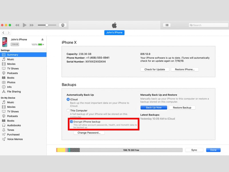Image resolution: width=229 pixels, height=172 pixels.
Task: Click Restore Backup button
Action: (x=182, y=108)
